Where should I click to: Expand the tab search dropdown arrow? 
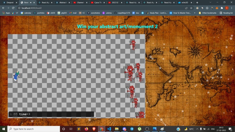(x=210, y=3)
